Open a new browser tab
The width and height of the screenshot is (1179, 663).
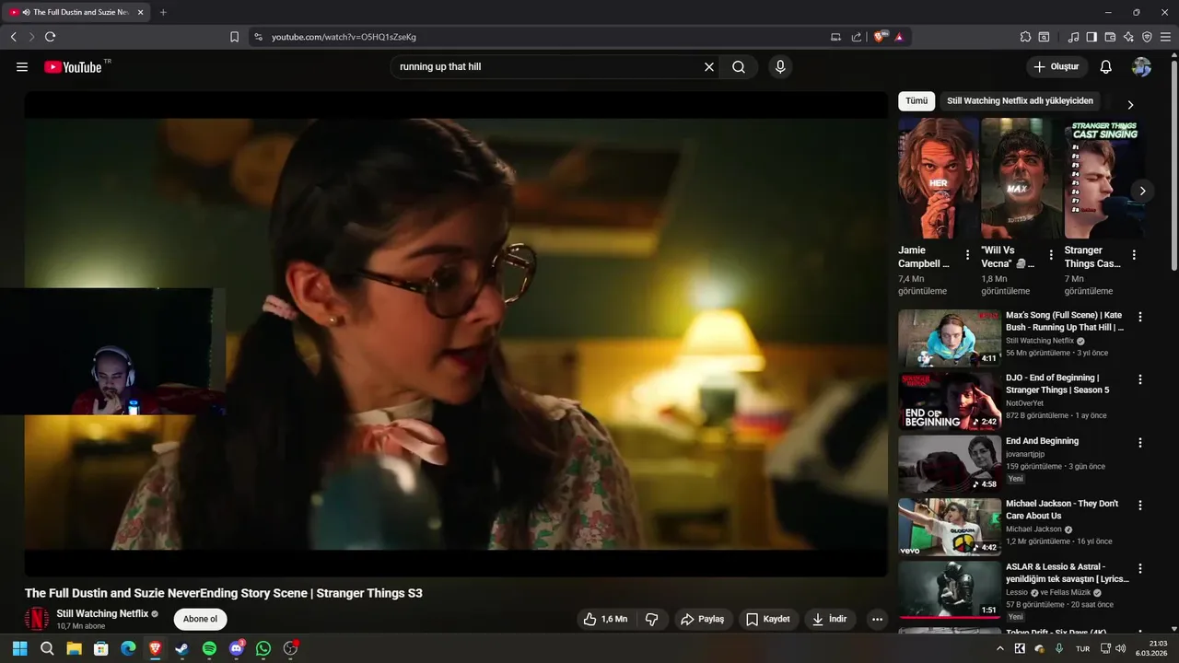point(163,12)
